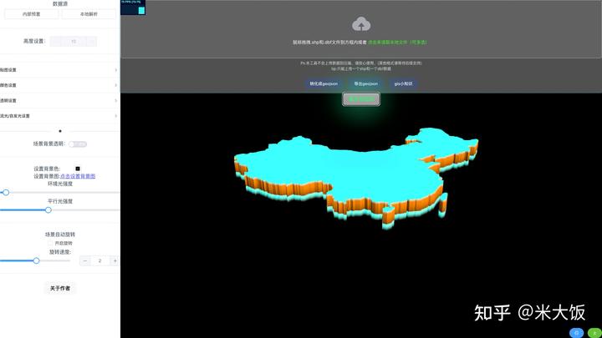Toggle the 场景背景透明 switch
Screen dimensions: 602x338
click(x=78, y=144)
